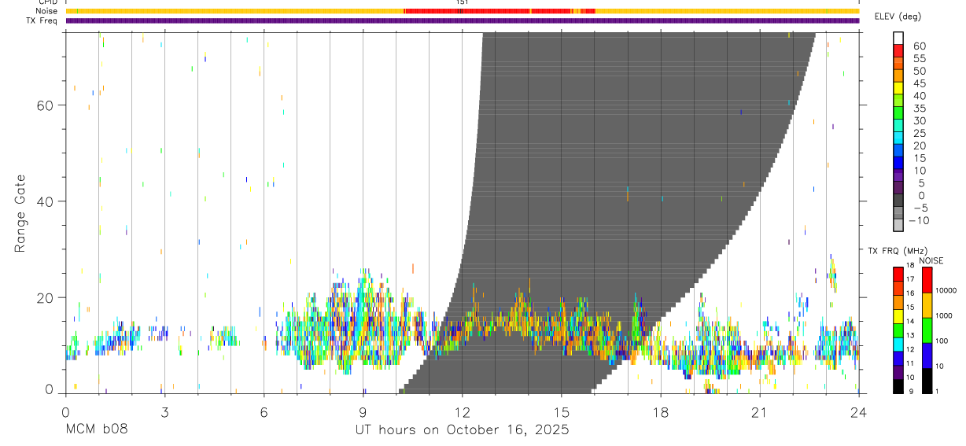Click the '12' tick on the UT hours axis
966x446 pixels.
point(463,412)
